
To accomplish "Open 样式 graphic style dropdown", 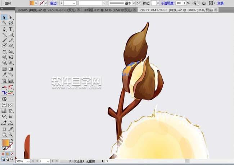I will point(158,3).
